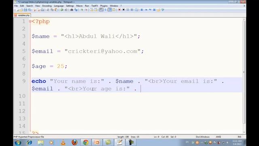Click ANSI encoding in the status bar
Image resolution: width=259 pixels, height=146 pixels.
click(x=219, y=137)
